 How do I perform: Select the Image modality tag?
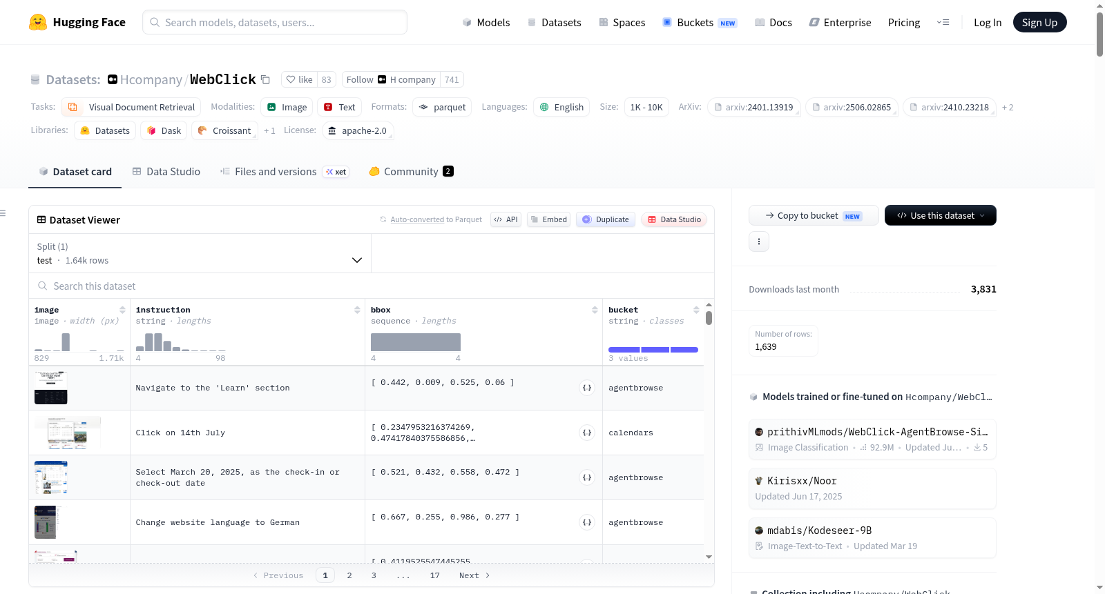coord(287,107)
